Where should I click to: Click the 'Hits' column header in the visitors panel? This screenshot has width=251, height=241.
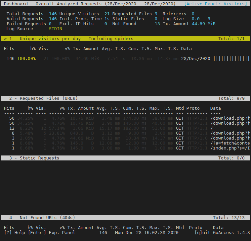click(x=9, y=49)
